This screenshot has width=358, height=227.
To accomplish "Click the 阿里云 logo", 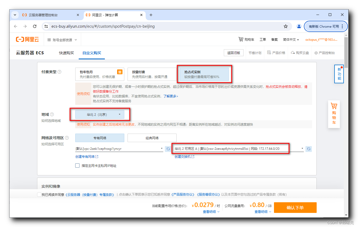I will (27, 39).
